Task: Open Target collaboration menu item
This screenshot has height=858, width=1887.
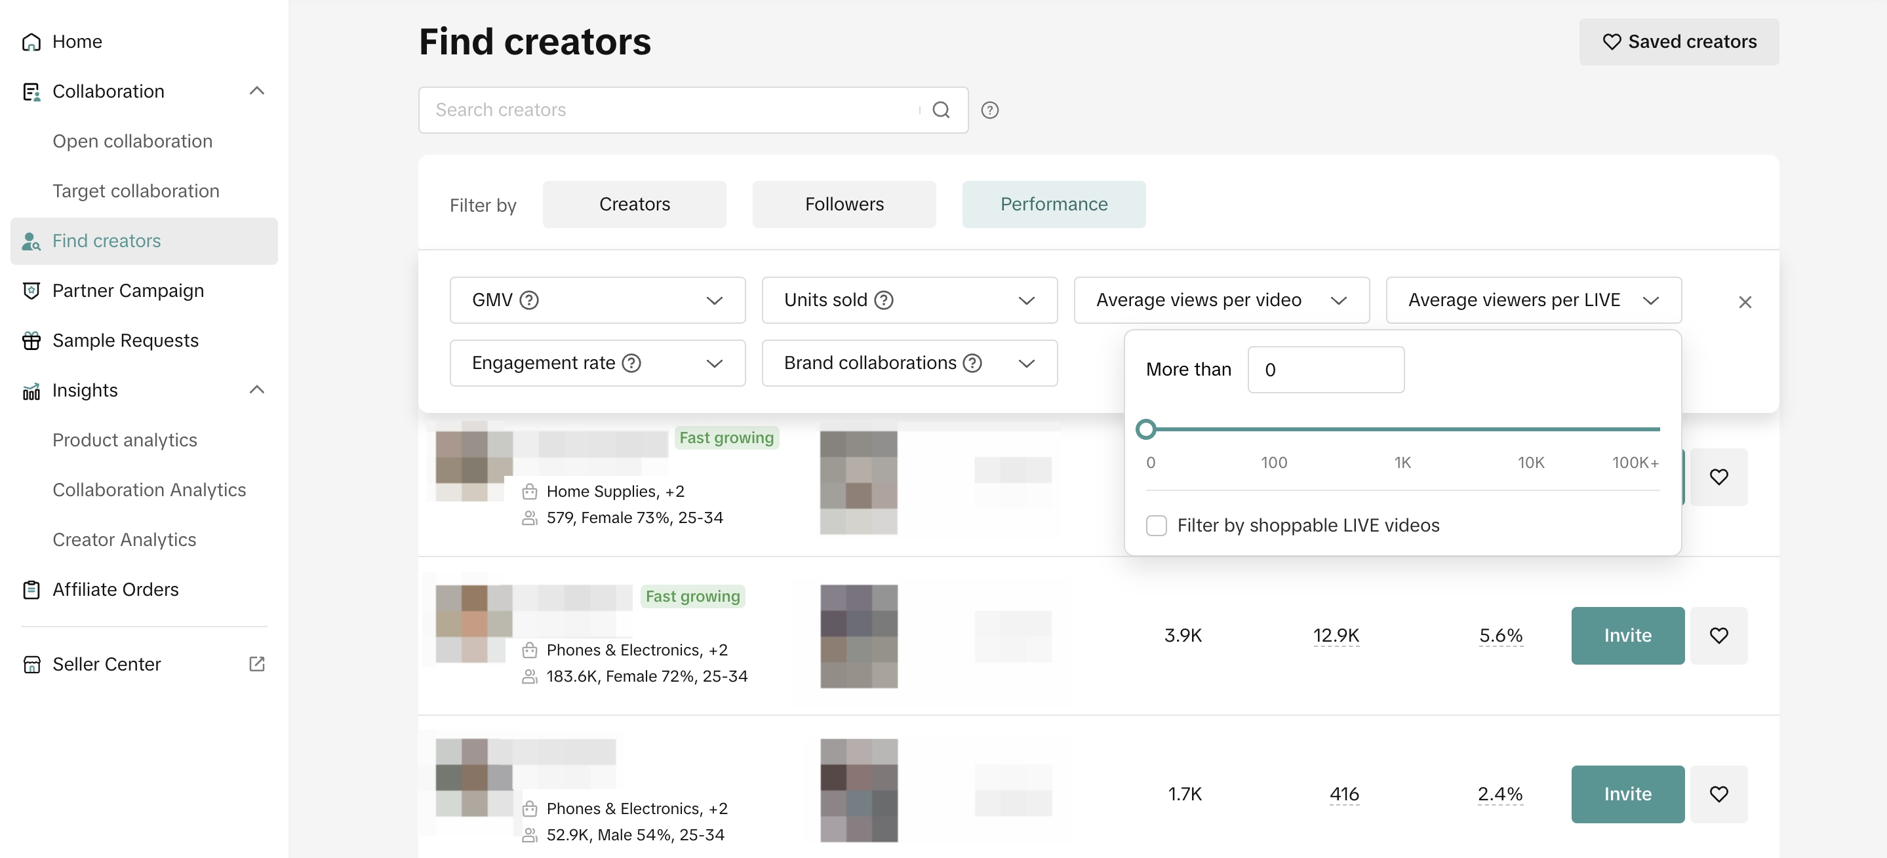Action: tap(136, 191)
